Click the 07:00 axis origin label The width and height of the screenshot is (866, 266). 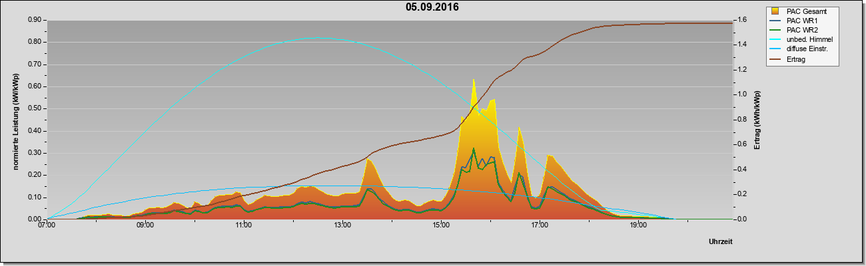click(x=47, y=226)
